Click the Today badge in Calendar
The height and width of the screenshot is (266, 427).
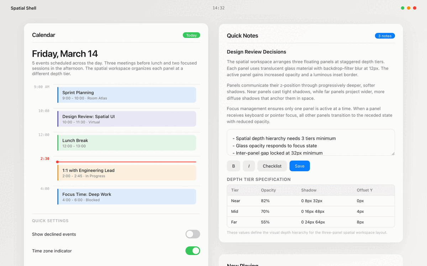[x=191, y=35]
